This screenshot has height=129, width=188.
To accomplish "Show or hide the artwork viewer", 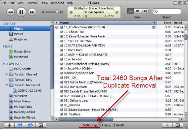I will [41, 125].
